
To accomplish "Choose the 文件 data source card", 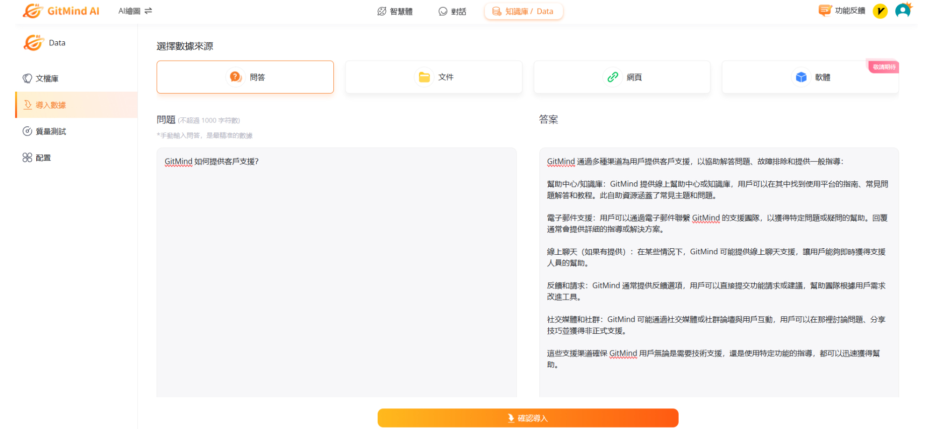I will click(434, 77).
